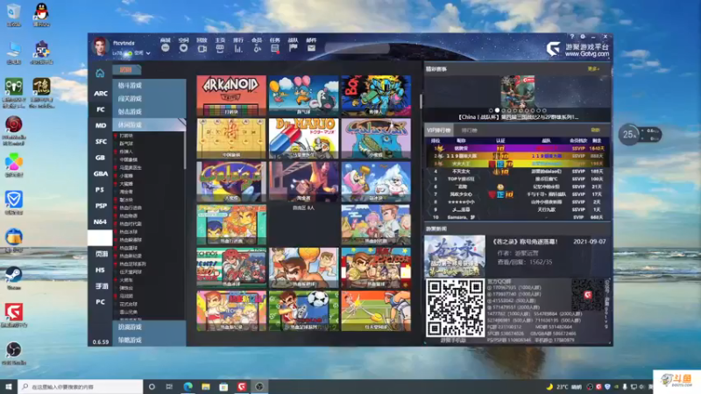Open the 战队 team flag icon
Screen dimensions: 701x394
click(293, 48)
